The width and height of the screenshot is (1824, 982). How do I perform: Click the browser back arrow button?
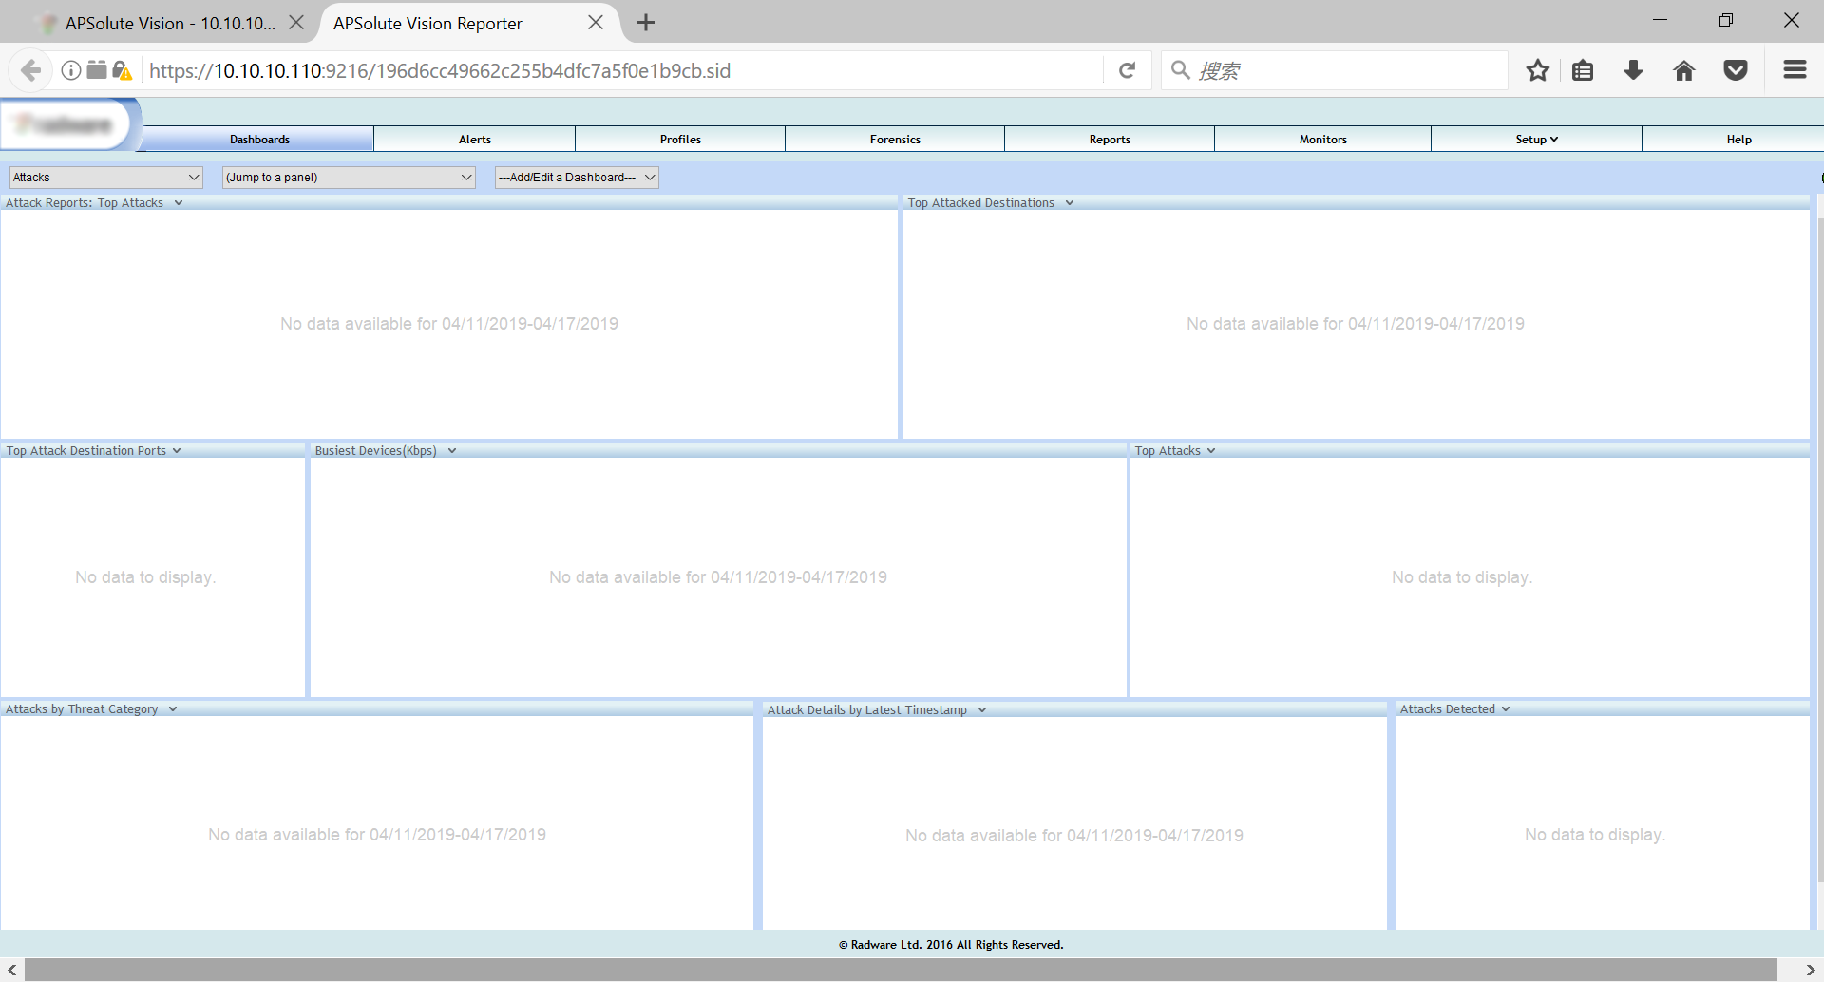(x=30, y=70)
